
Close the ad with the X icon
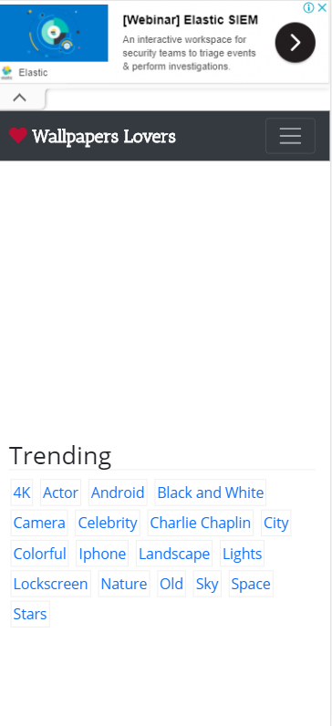point(322,7)
